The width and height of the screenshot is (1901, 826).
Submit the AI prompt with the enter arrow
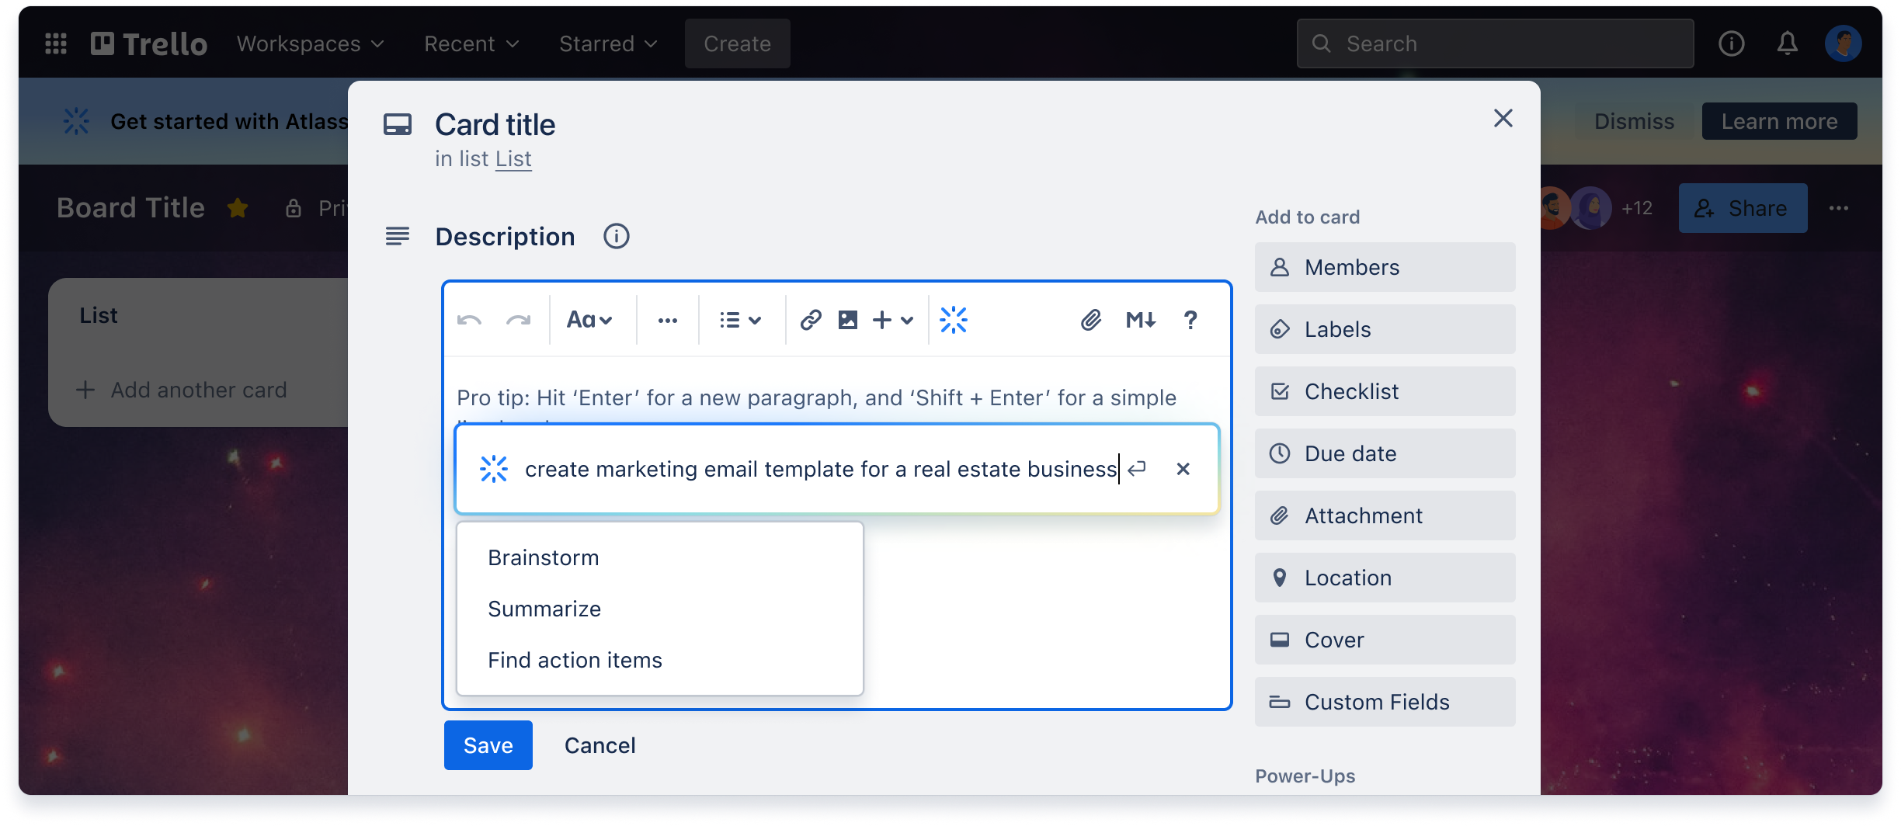1138,469
